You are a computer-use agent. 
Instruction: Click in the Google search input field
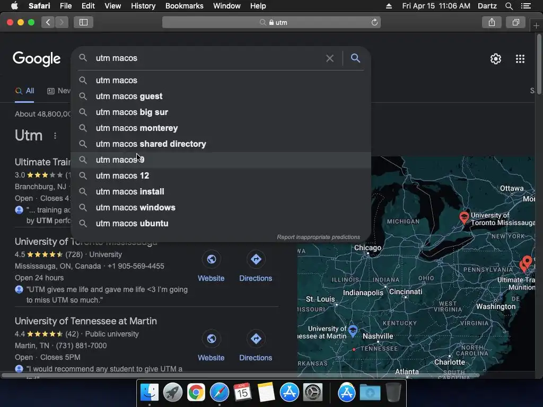(208, 58)
